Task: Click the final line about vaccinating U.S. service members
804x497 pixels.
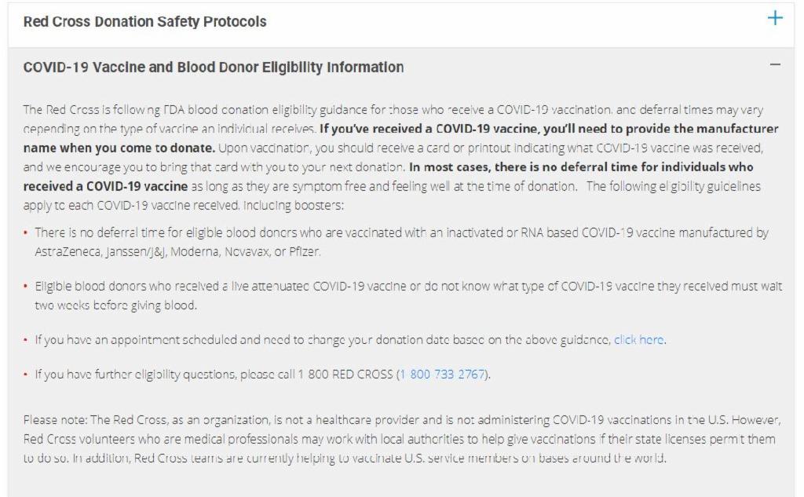Action: [345, 458]
